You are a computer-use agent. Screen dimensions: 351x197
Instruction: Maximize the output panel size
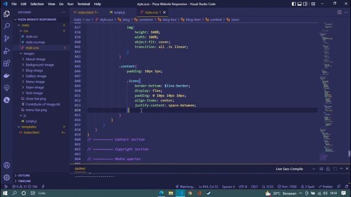pos(341,169)
